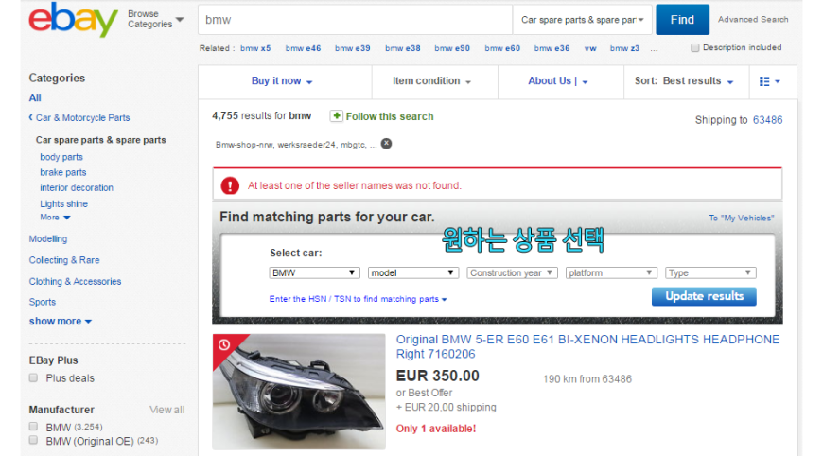Open the Type dropdown
The width and height of the screenshot is (823, 456).
tap(710, 272)
